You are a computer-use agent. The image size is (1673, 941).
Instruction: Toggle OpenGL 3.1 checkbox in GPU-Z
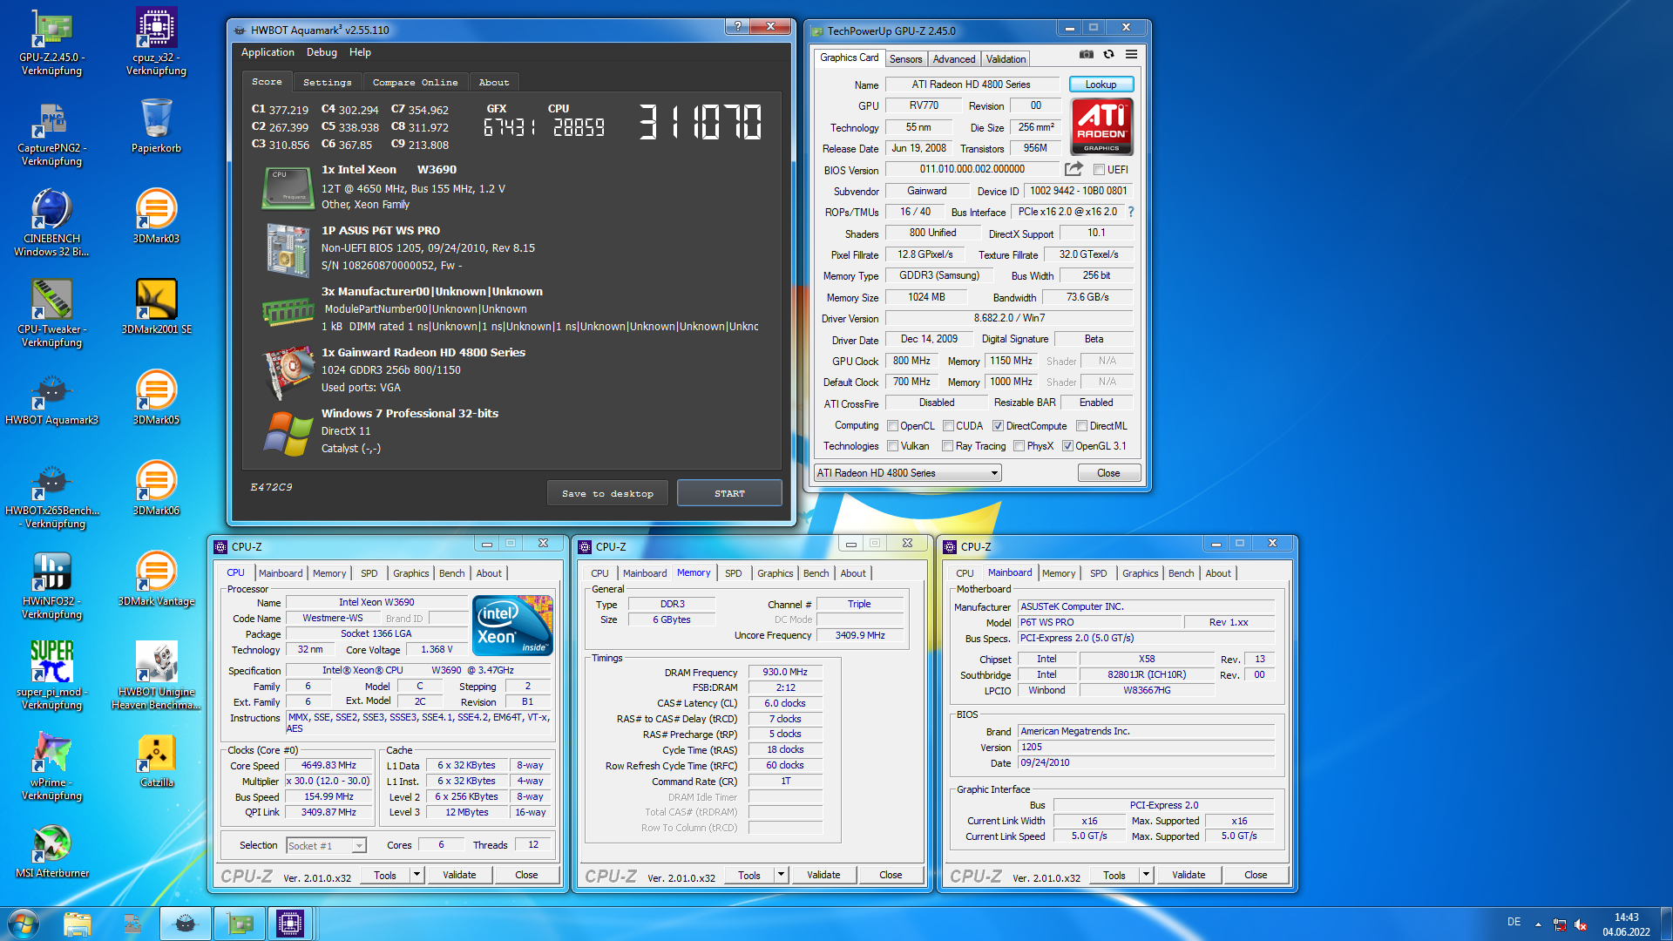[1067, 446]
